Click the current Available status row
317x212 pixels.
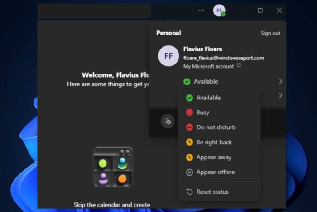[232, 81]
